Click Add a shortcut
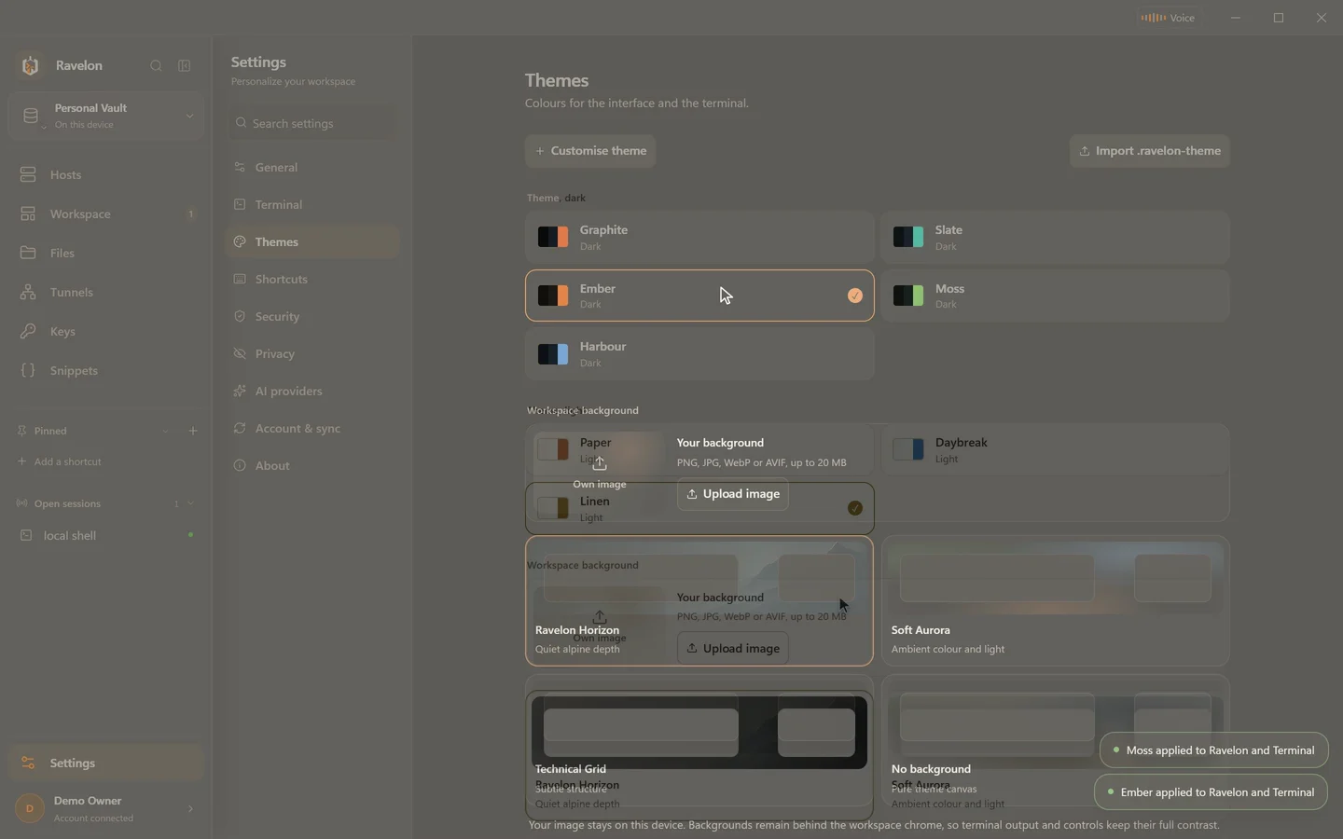The height and width of the screenshot is (839, 1343). [60, 461]
